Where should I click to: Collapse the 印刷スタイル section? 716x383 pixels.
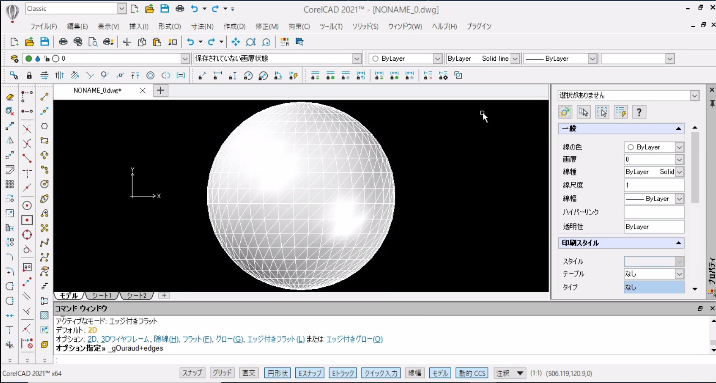[678, 243]
